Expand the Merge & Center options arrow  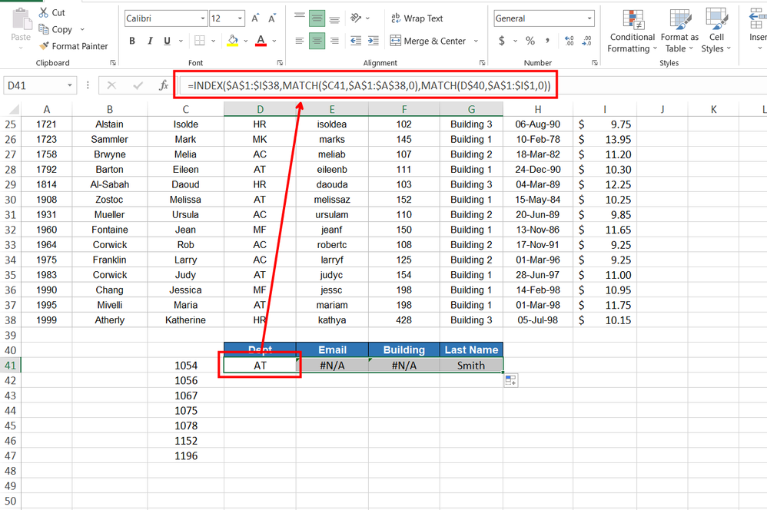(476, 41)
